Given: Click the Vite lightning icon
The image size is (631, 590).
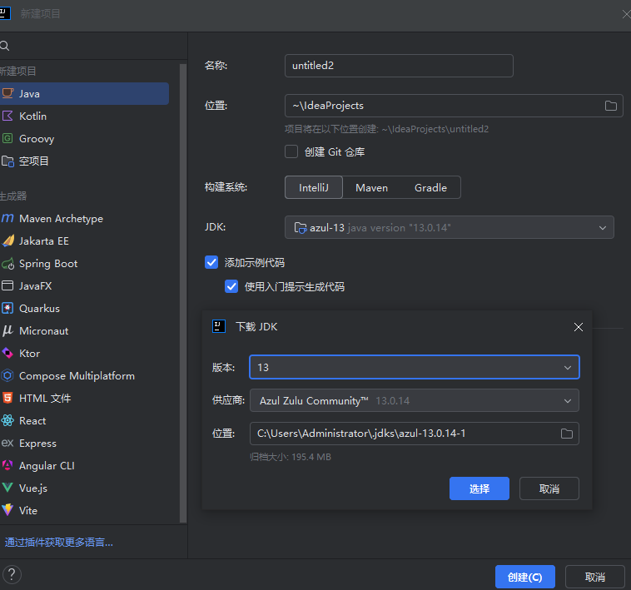Looking at the screenshot, I should (7, 510).
